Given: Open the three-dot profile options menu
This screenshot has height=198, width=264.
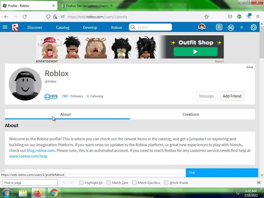Looking at the screenshot, I should tap(250, 67).
